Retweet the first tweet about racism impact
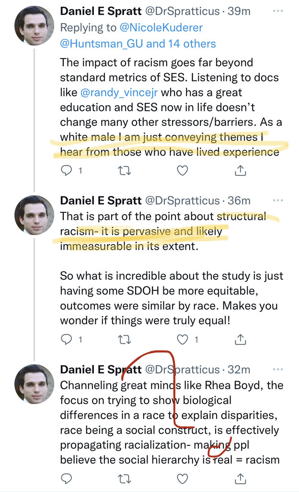The image size is (299, 492). [125, 170]
